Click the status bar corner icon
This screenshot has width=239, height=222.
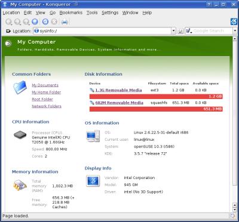[x=232, y=215]
